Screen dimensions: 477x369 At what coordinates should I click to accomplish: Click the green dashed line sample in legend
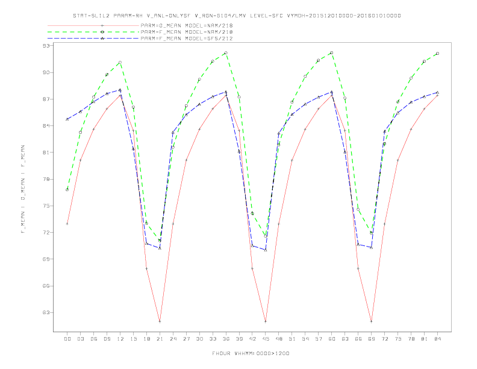pos(93,32)
